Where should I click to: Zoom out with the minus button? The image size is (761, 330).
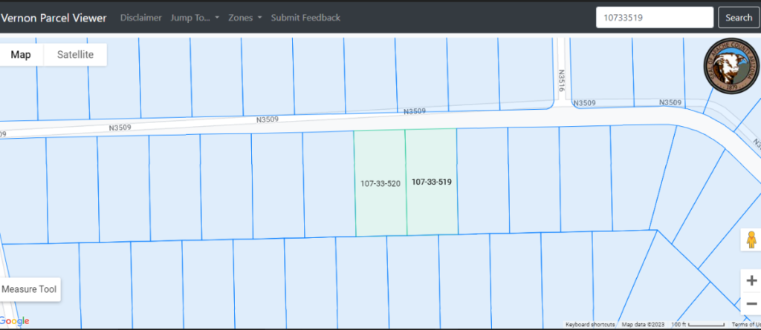click(751, 303)
